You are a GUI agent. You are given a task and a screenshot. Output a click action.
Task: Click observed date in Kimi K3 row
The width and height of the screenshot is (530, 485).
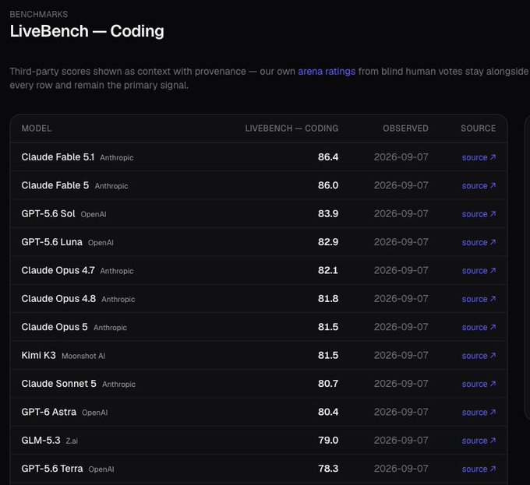[x=401, y=356]
